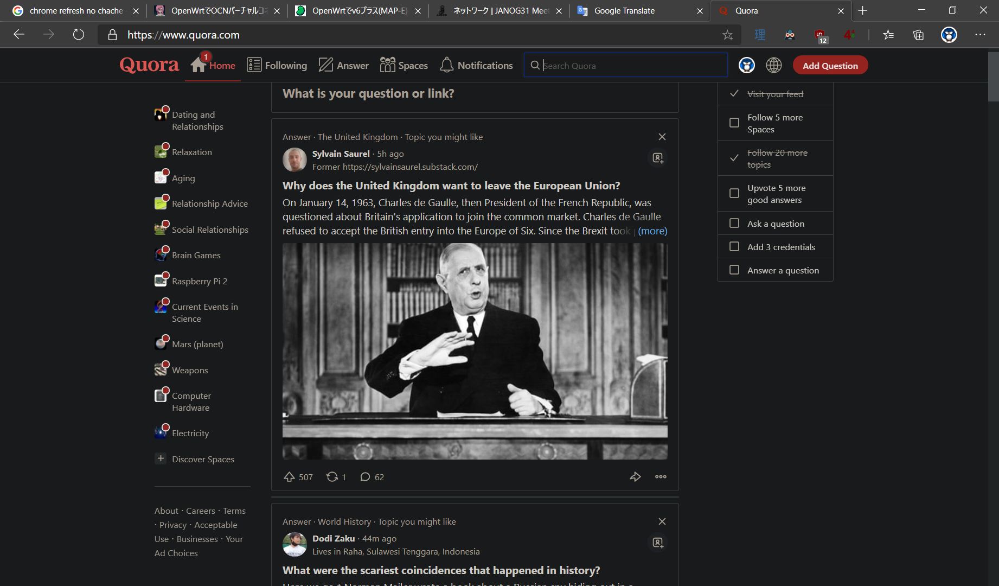Open browser settings menu
The width and height of the screenshot is (999, 586).
(x=980, y=34)
